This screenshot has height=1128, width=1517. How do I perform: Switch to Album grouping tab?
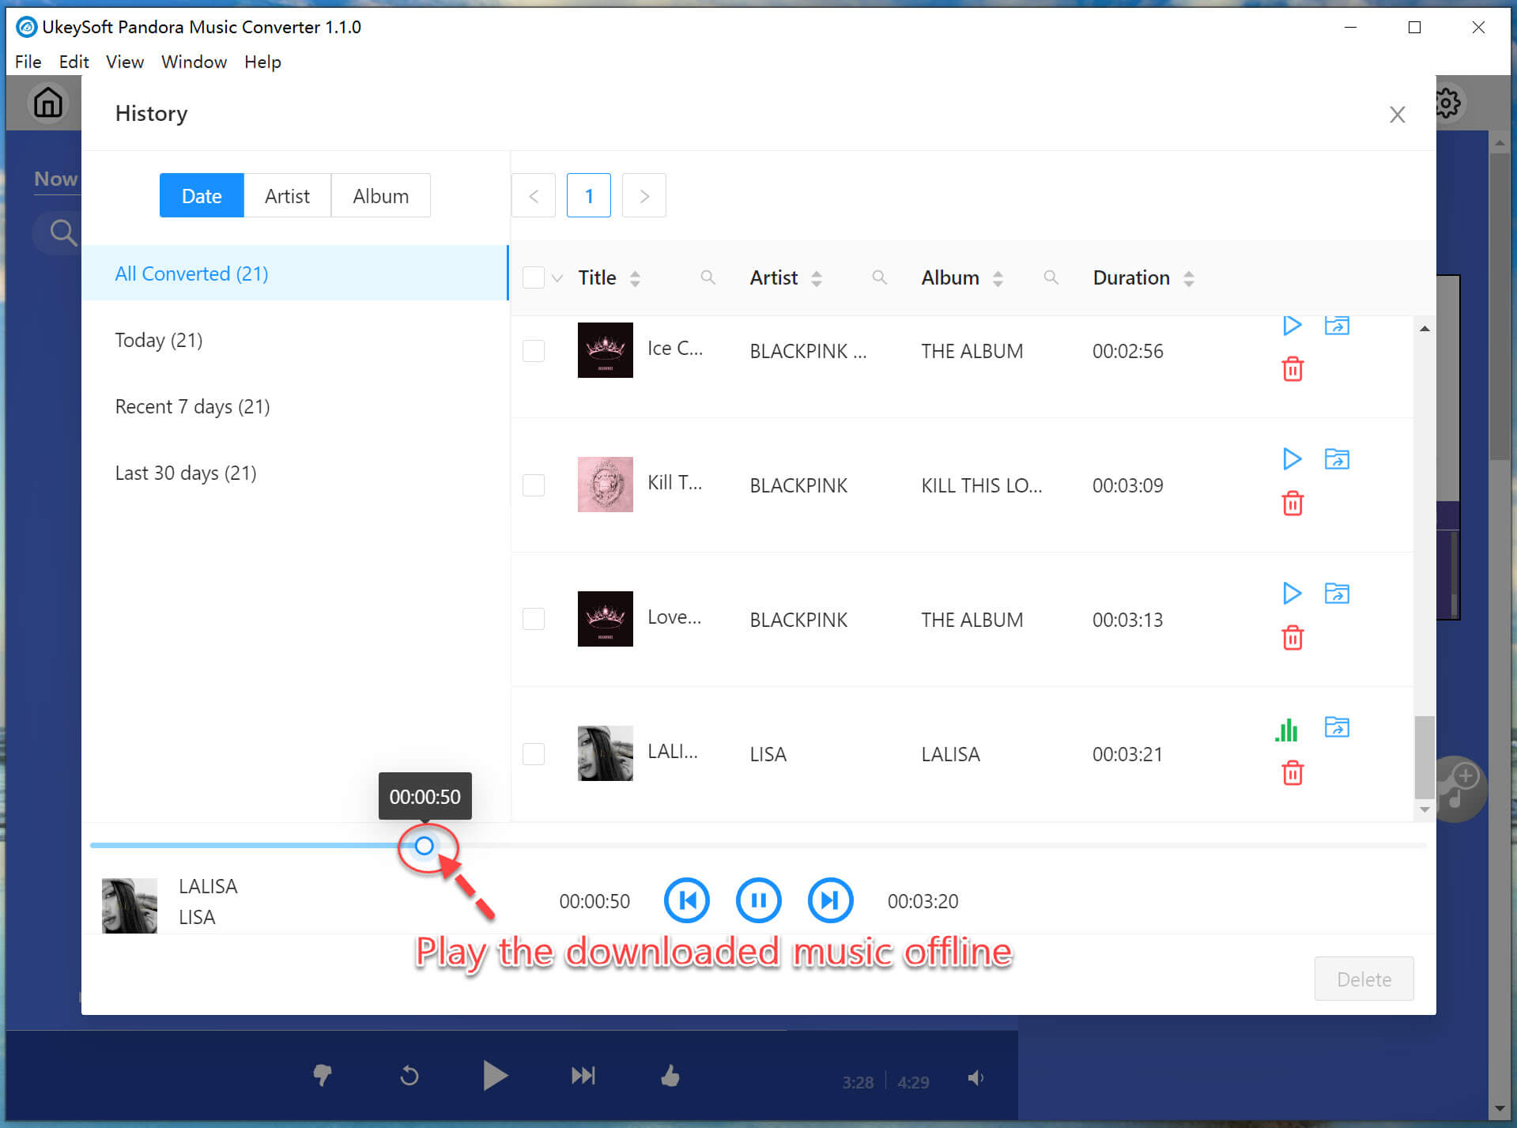(x=380, y=195)
